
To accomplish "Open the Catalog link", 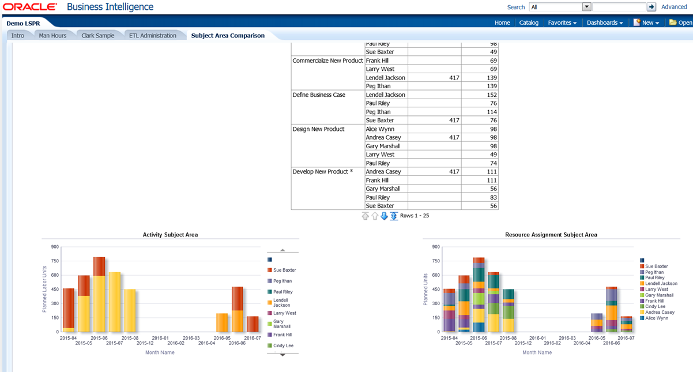I will tap(529, 22).
